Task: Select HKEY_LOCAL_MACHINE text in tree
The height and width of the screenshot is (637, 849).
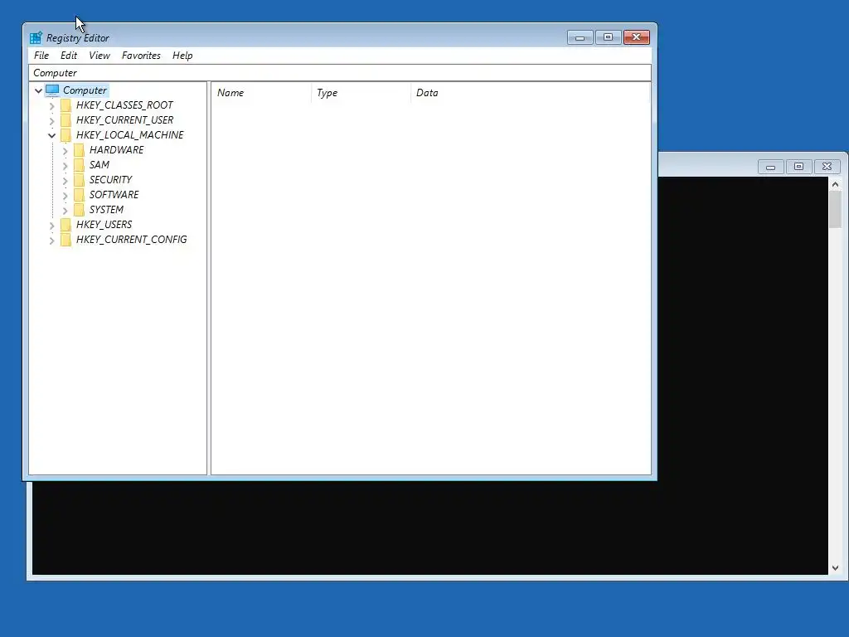Action: tap(130, 135)
